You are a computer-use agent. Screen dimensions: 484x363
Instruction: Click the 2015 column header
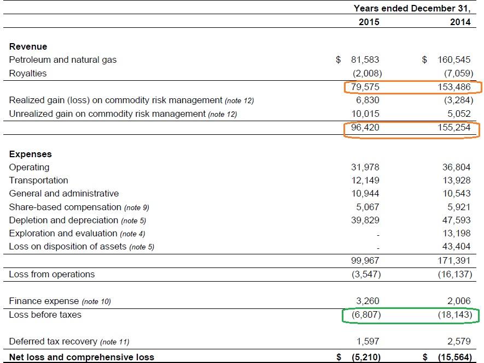pyautogui.click(x=369, y=22)
